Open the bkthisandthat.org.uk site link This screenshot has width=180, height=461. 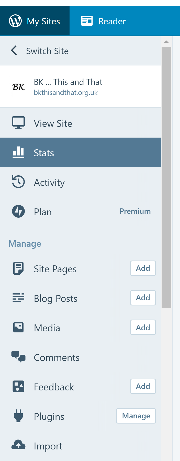pos(66,93)
